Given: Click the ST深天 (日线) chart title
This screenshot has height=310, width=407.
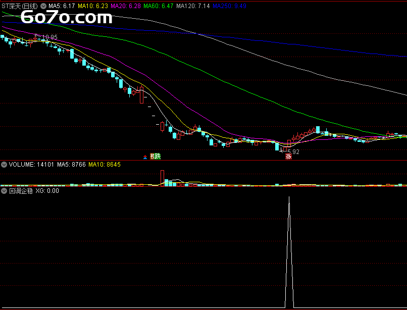Looking at the screenshot, I should point(20,6).
